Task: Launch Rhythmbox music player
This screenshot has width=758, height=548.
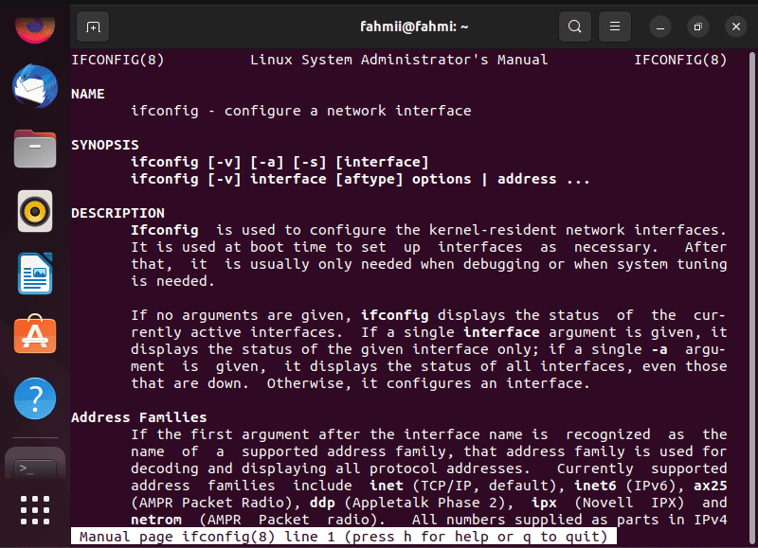Action: click(x=35, y=211)
